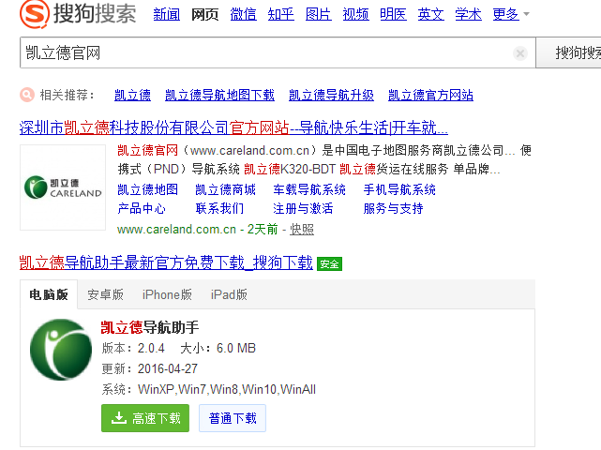Click the 凯立德导航助手 green app icon
Viewport: 601px width, 450px height.
(61, 349)
